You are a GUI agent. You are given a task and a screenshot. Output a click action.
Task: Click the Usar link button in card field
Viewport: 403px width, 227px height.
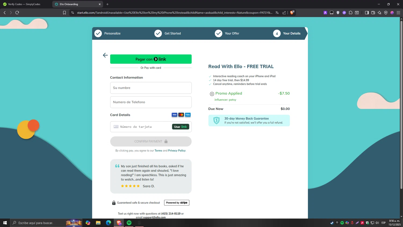(x=181, y=127)
